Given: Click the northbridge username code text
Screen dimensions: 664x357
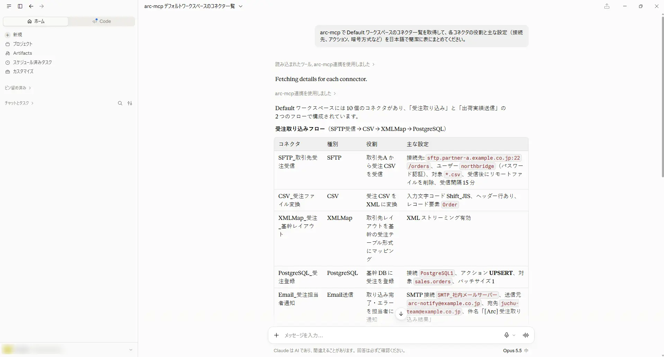Looking at the screenshot, I should click(477, 166).
